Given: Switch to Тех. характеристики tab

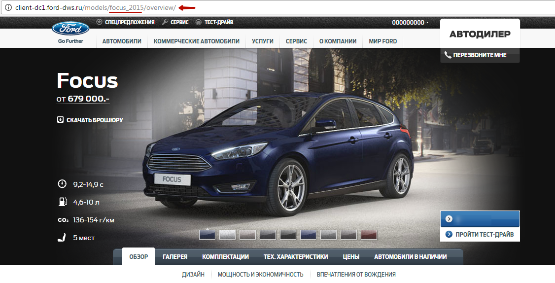Looking at the screenshot, I should click(296, 256).
